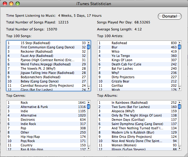The image size is (188, 157).
Task: Click scroll down arrow in Top Genres list
Action: (x=89, y=148)
